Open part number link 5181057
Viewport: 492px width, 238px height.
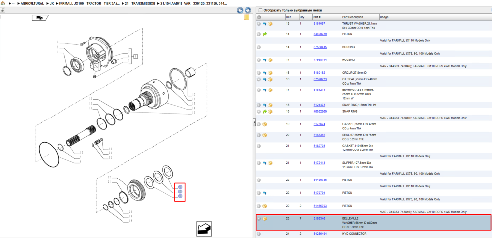(319, 24)
